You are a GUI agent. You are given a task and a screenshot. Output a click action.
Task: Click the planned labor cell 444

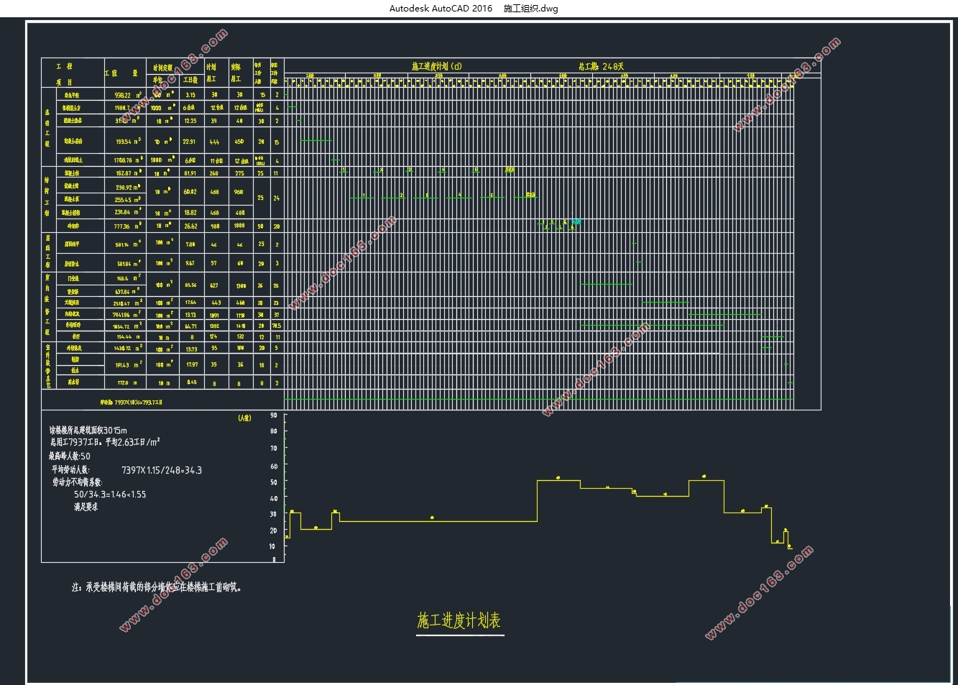214,142
